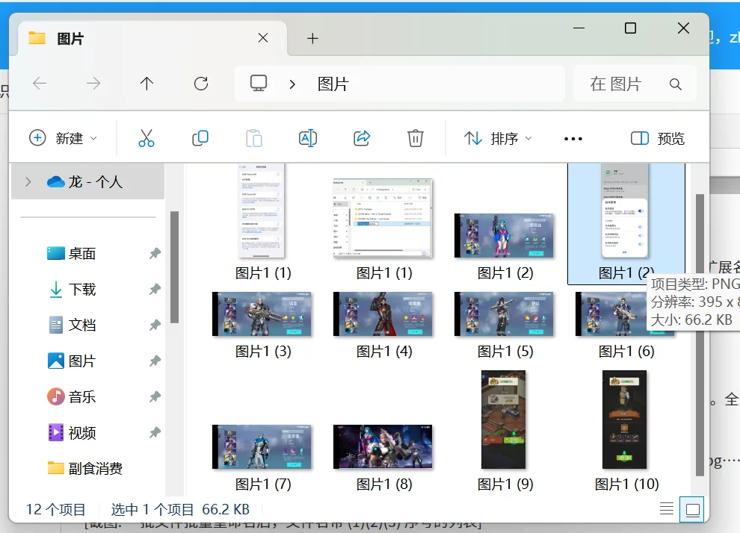The height and width of the screenshot is (533, 740).
Task: Click the Copy icon in toolbar
Action: (x=200, y=138)
